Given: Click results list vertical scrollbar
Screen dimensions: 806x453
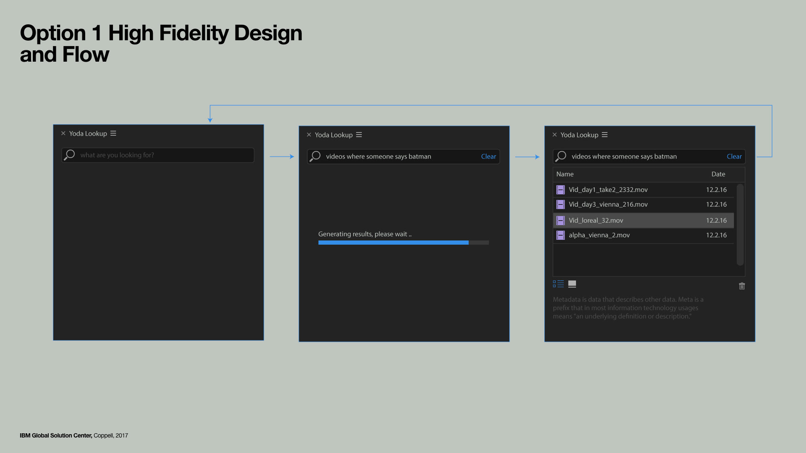Looking at the screenshot, I should [x=740, y=224].
